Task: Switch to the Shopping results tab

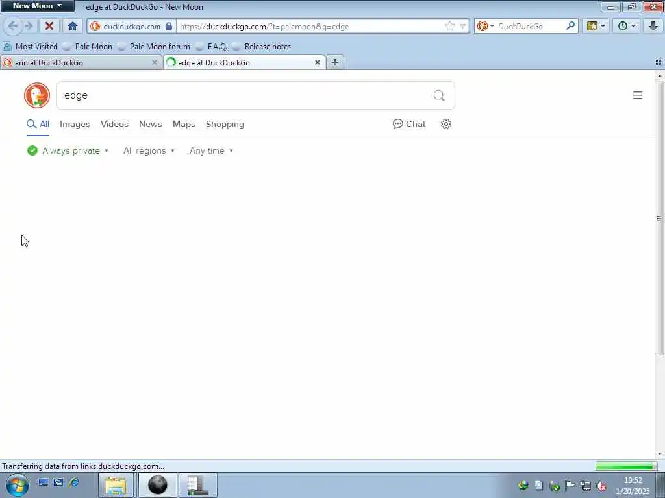Action: pos(225,124)
